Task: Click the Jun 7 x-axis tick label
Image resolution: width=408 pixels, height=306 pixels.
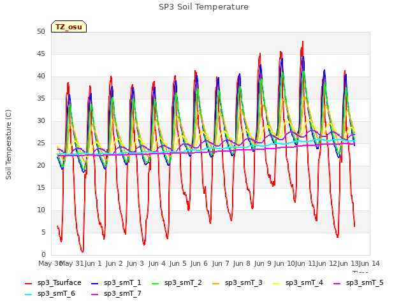Action: (221, 263)
